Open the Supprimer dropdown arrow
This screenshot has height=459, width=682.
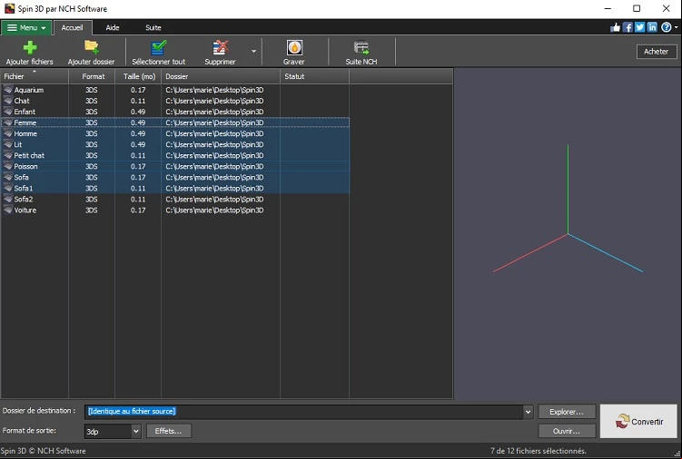pos(253,52)
